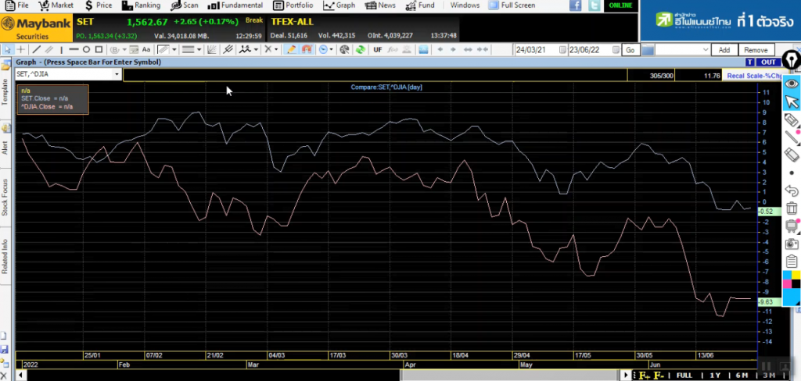Click the Twitter icon
The image size is (801, 381).
pyautogui.click(x=594, y=5)
